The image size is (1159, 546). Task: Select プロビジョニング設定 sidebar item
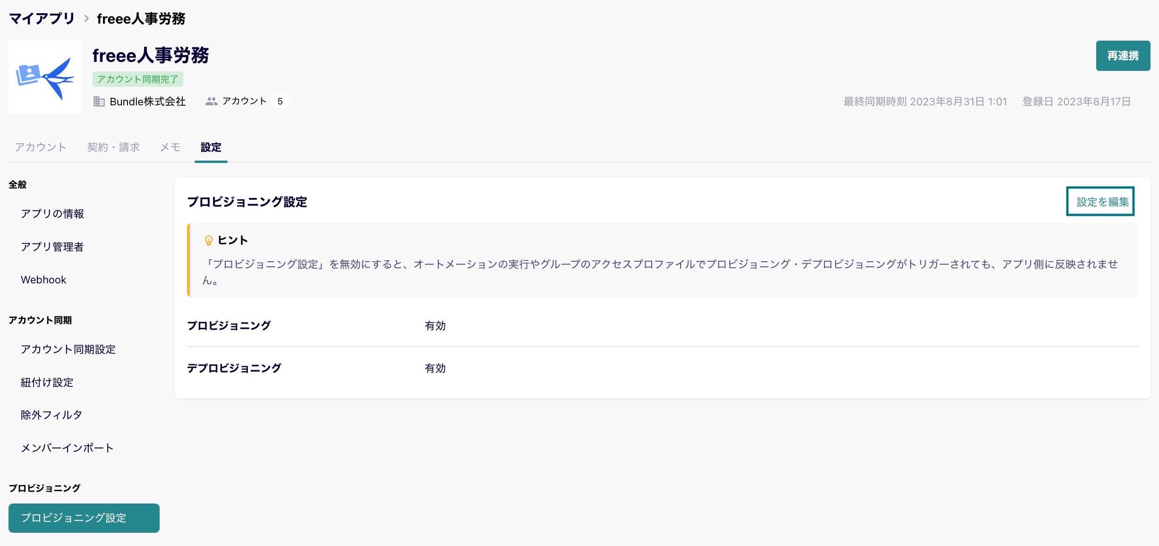84,518
